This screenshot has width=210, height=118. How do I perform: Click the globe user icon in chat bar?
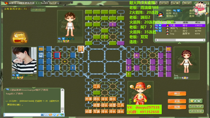(x=62, y=115)
